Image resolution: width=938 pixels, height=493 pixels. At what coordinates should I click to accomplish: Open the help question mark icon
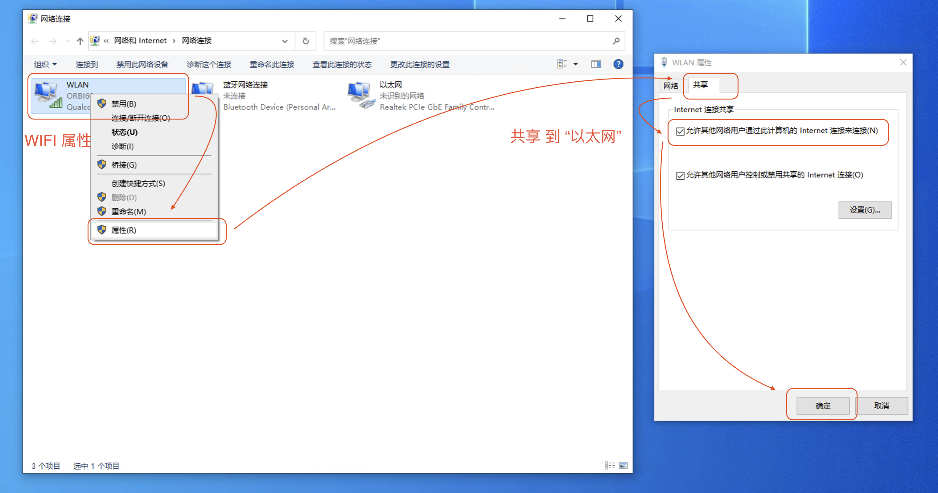[x=618, y=64]
